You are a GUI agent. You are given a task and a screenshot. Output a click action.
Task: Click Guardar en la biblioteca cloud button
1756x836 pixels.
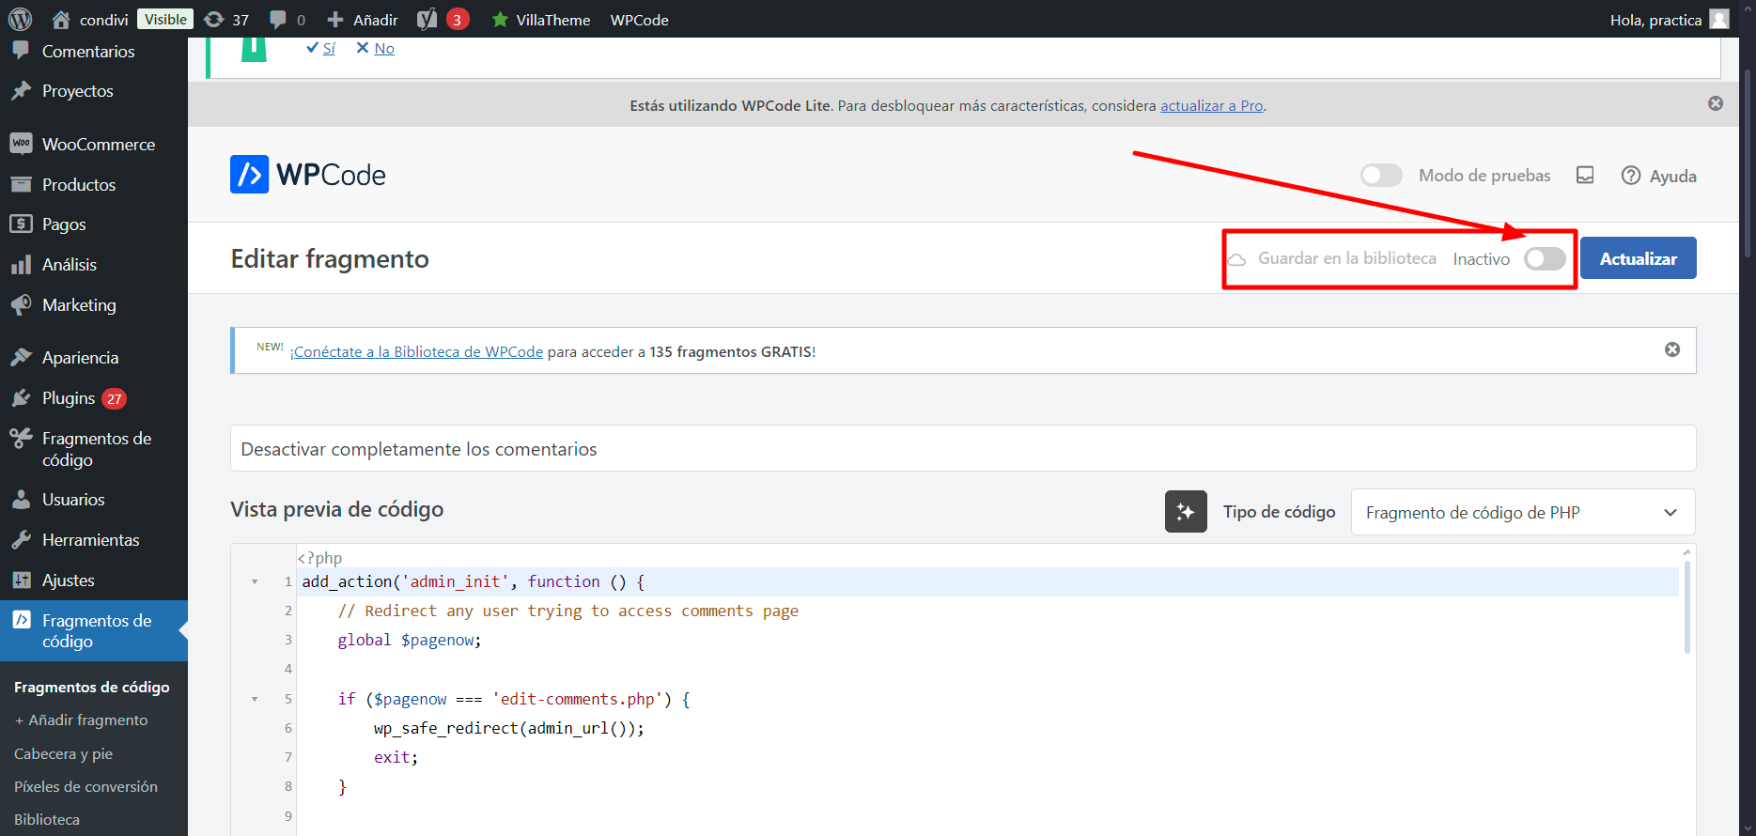(x=1333, y=258)
